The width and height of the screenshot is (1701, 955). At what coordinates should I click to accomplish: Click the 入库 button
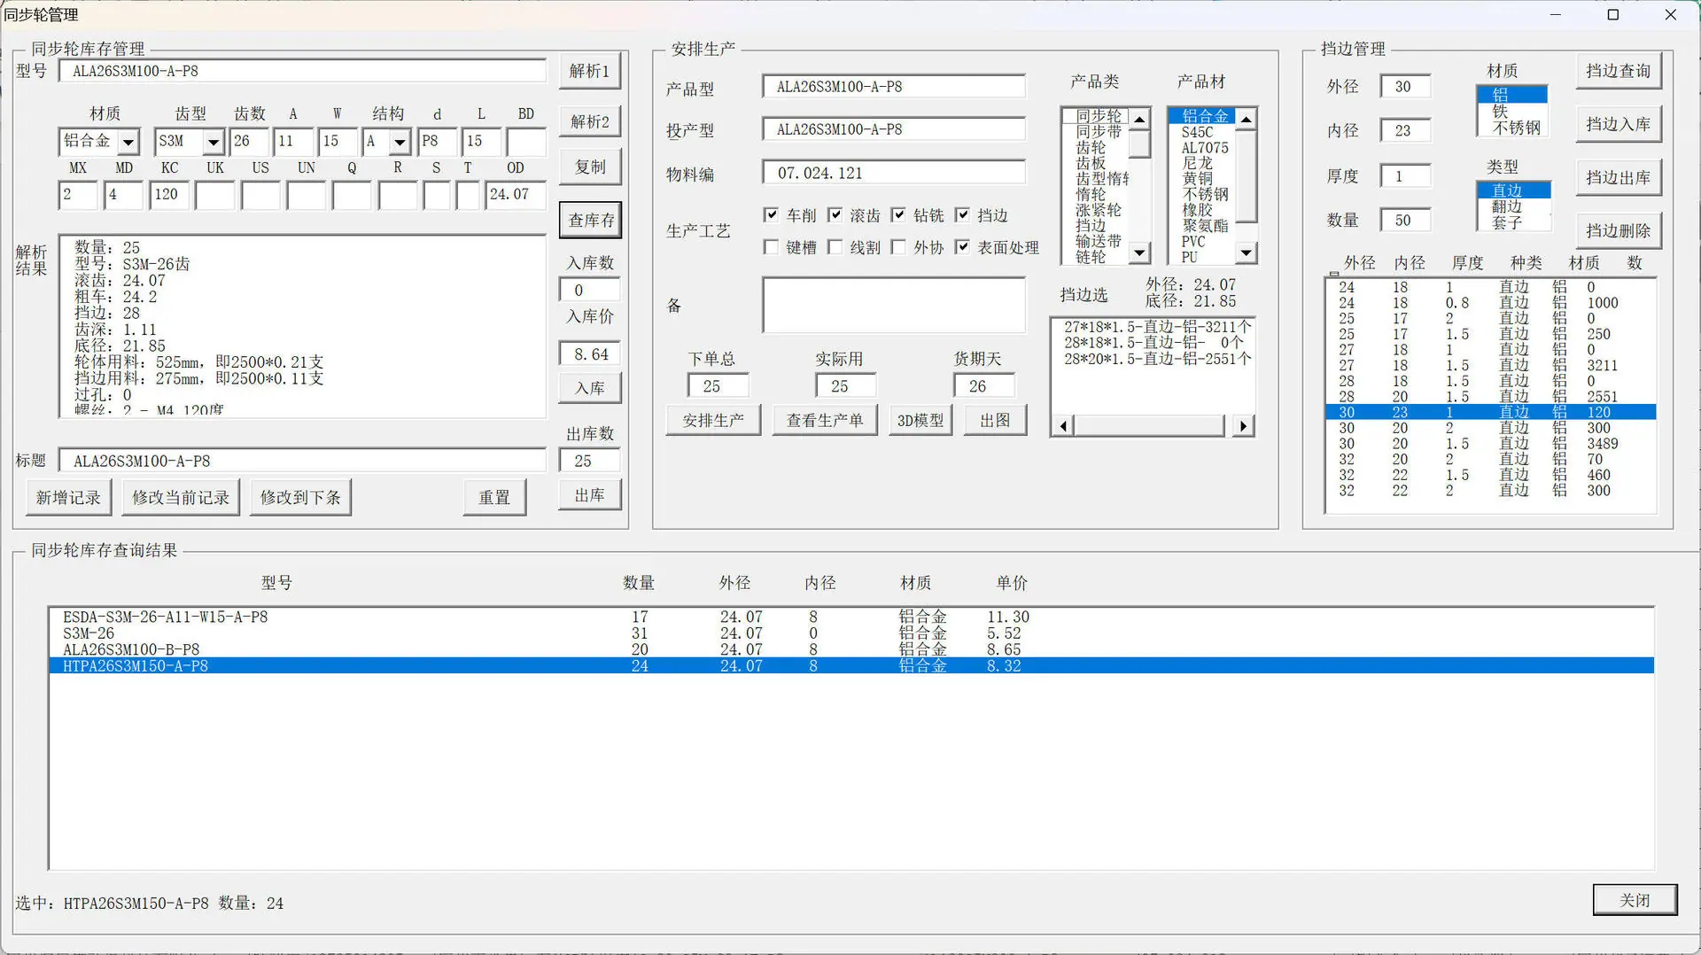coord(590,388)
